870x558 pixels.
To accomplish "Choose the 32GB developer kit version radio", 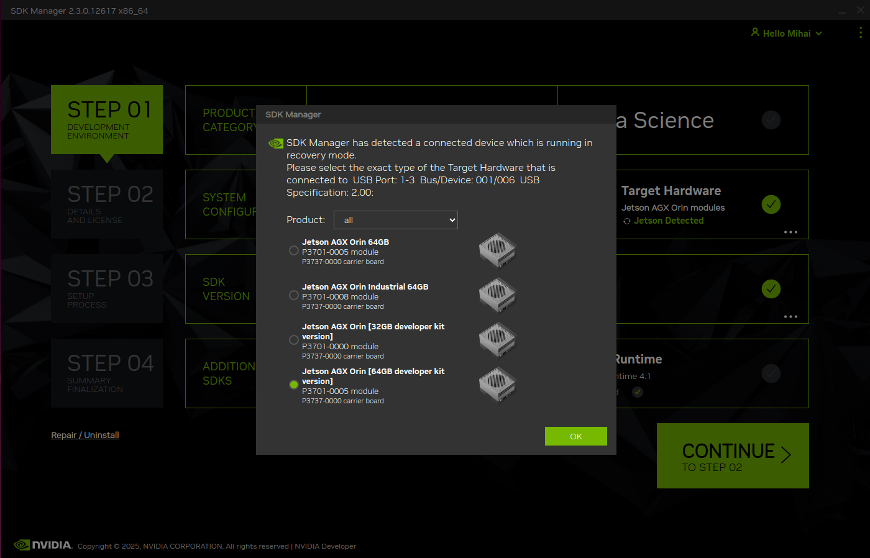I will click(294, 340).
